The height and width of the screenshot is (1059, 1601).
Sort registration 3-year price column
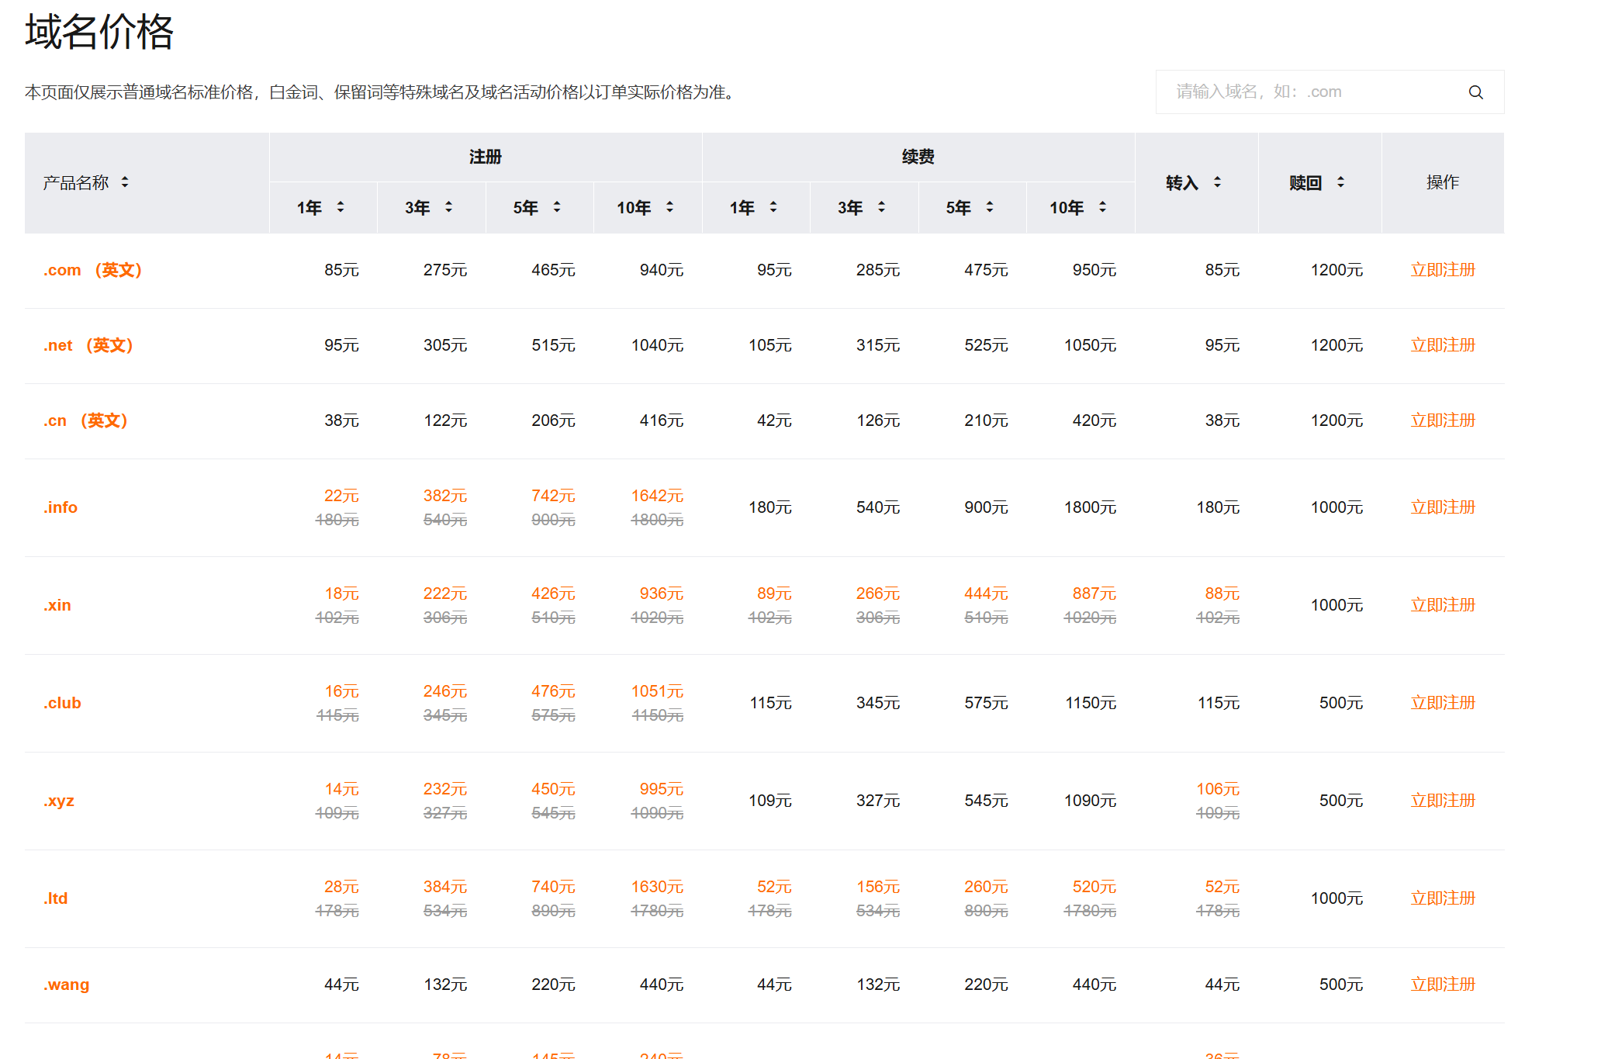coord(448,207)
